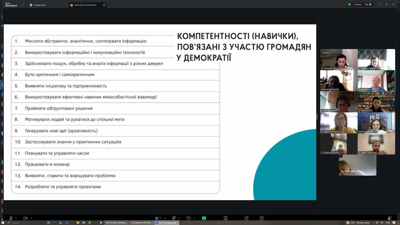400x225 pixels.
Task: Click row "Приймати обґрунтовані рішення"
Action: (115, 108)
